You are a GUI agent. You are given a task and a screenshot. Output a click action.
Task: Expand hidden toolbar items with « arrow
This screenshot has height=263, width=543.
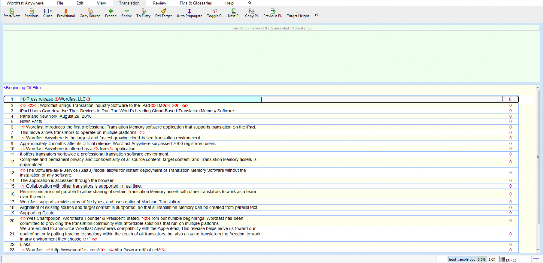pos(316,15)
